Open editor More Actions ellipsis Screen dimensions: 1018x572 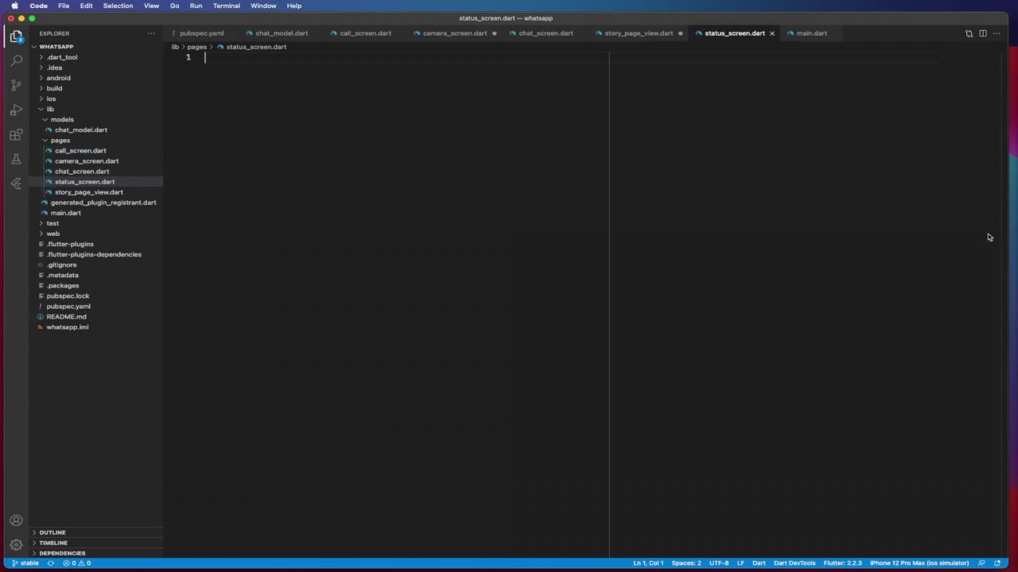point(997,33)
